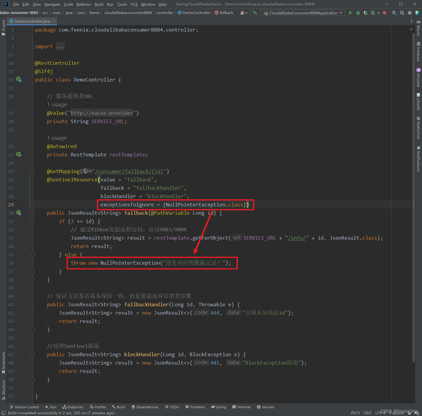The image size is (422, 416).
Task: Open IDE settings gear icon
Action: pyautogui.click(x=410, y=13)
